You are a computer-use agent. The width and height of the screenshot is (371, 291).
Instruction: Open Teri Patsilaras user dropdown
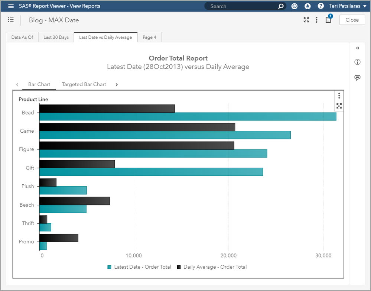(x=348, y=6)
